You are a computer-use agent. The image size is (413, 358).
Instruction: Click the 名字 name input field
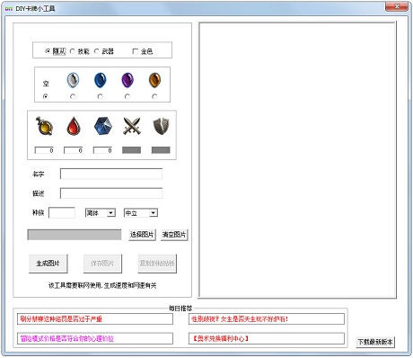coord(111,174)
